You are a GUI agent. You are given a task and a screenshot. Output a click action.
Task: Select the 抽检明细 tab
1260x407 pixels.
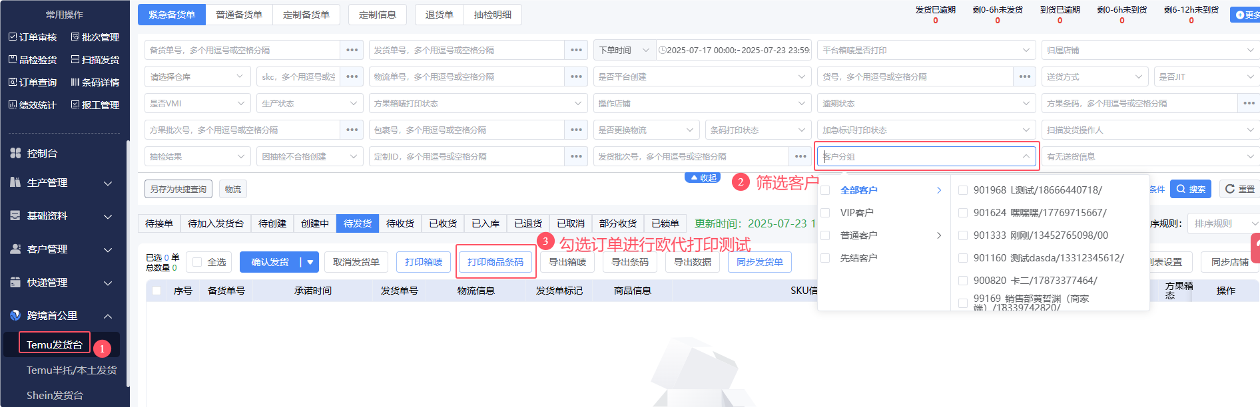[x=493, y=15]
